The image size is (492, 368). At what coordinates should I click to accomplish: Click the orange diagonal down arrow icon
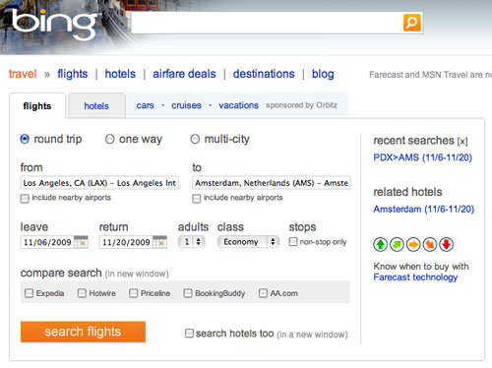[430, 244]
